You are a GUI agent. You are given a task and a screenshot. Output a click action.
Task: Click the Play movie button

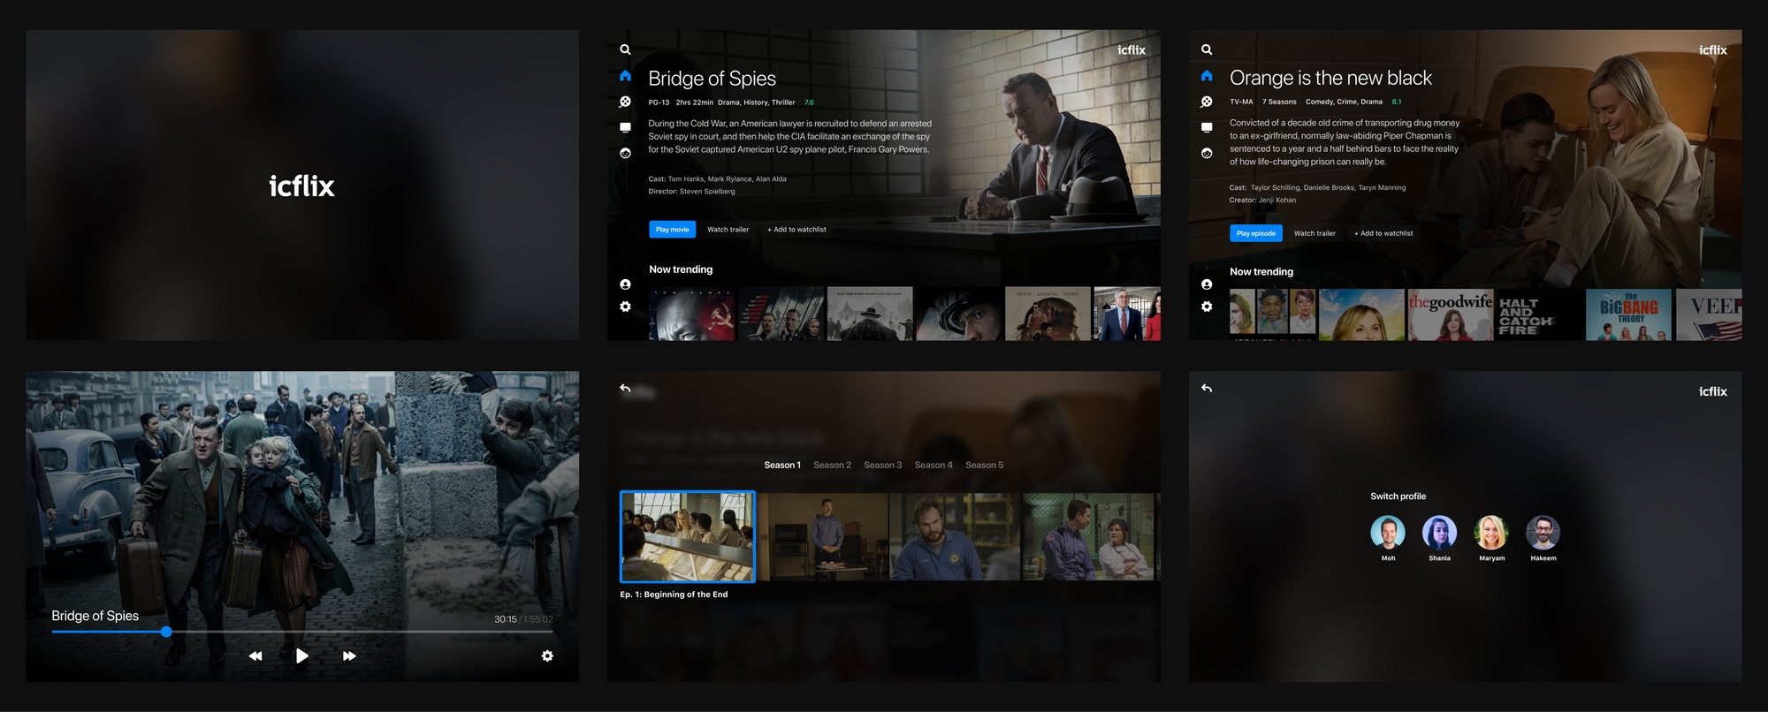click(673, 230)
